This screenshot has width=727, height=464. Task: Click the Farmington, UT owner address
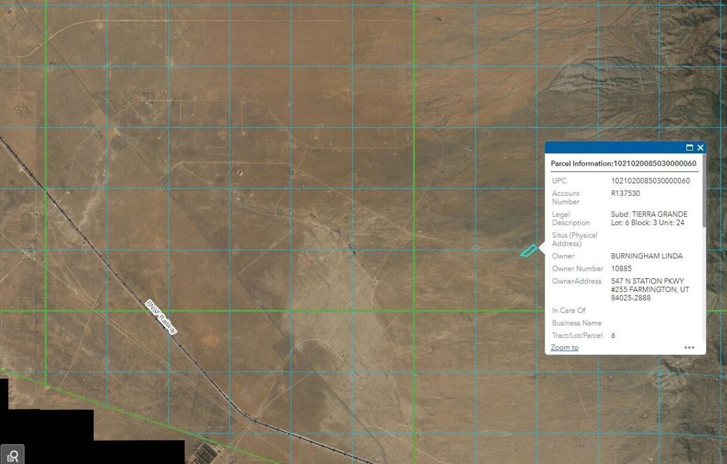(x=650, y=290)
